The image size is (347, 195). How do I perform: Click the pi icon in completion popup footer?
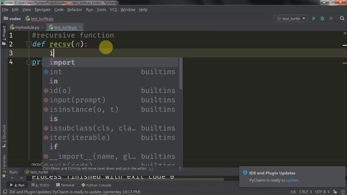180,168
